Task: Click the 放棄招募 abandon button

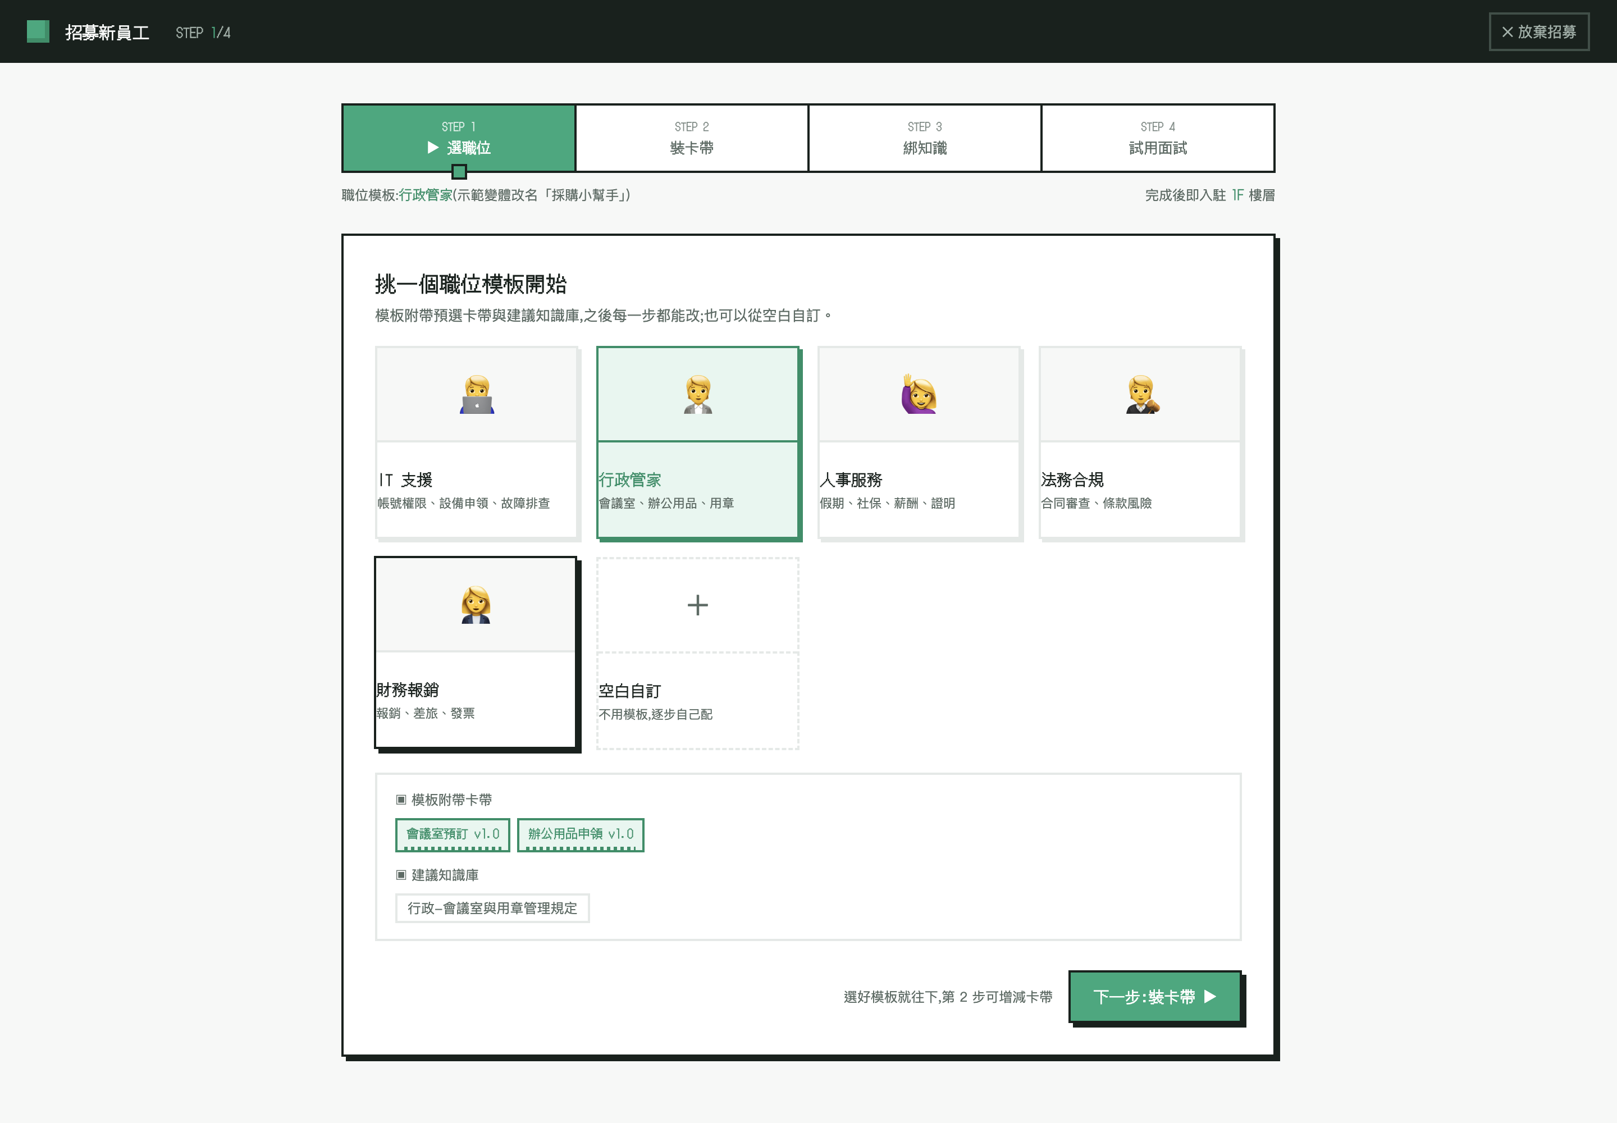Action: [x=1538, y=31]
